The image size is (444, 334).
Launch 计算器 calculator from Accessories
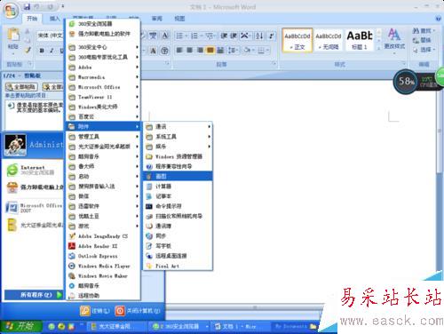click(178, 187)
